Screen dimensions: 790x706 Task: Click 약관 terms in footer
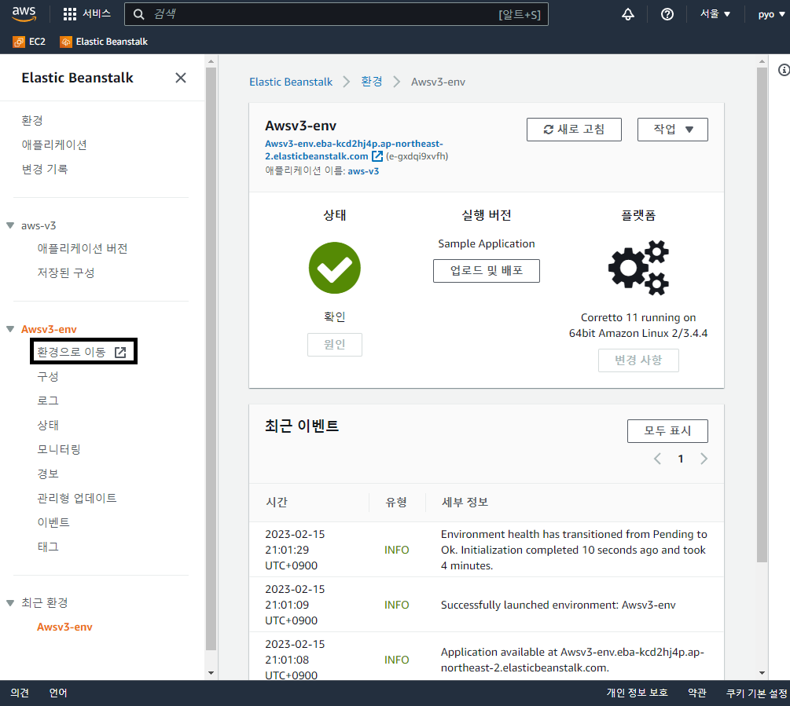click(x=697, y=693)
